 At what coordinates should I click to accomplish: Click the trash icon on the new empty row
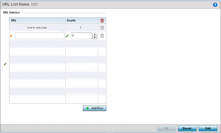(x=102, y=36)
